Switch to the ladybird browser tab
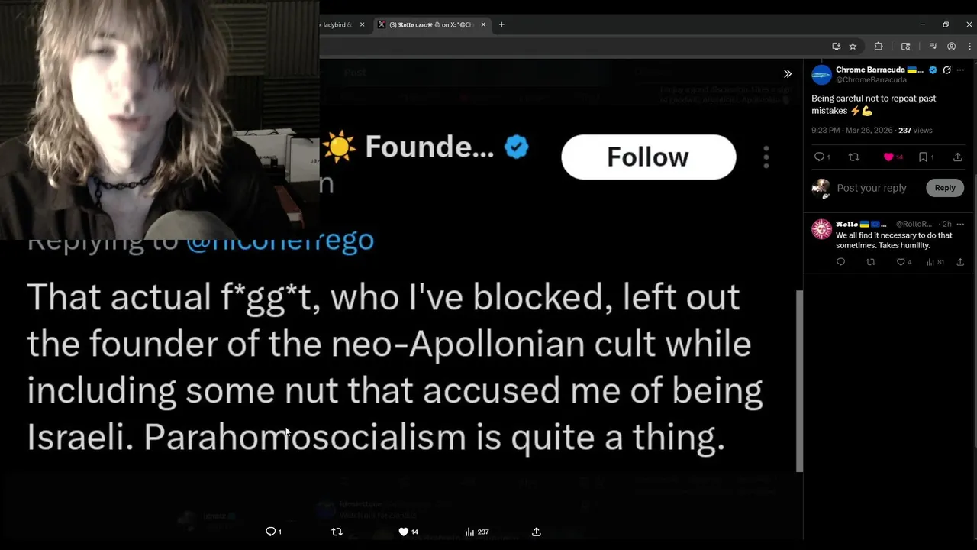 click(336, 24)
